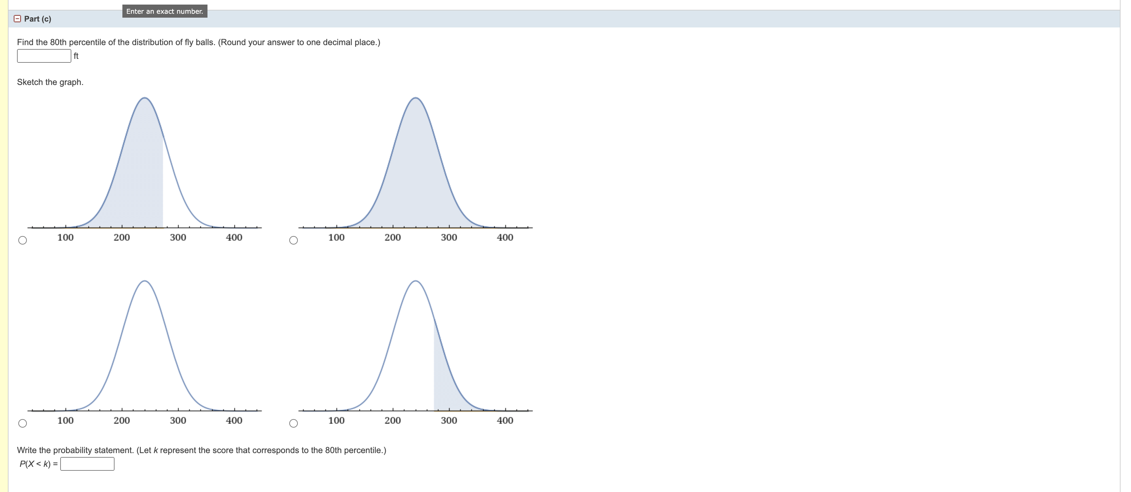Click the 'Write the probability statement' prompt text
The image size is (1131, 492).
[x=202, y=450]
